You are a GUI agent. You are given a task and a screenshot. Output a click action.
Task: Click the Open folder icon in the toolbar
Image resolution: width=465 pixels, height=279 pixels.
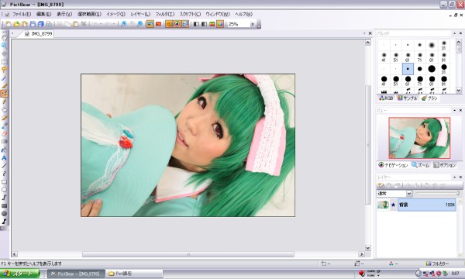[16, 24]
